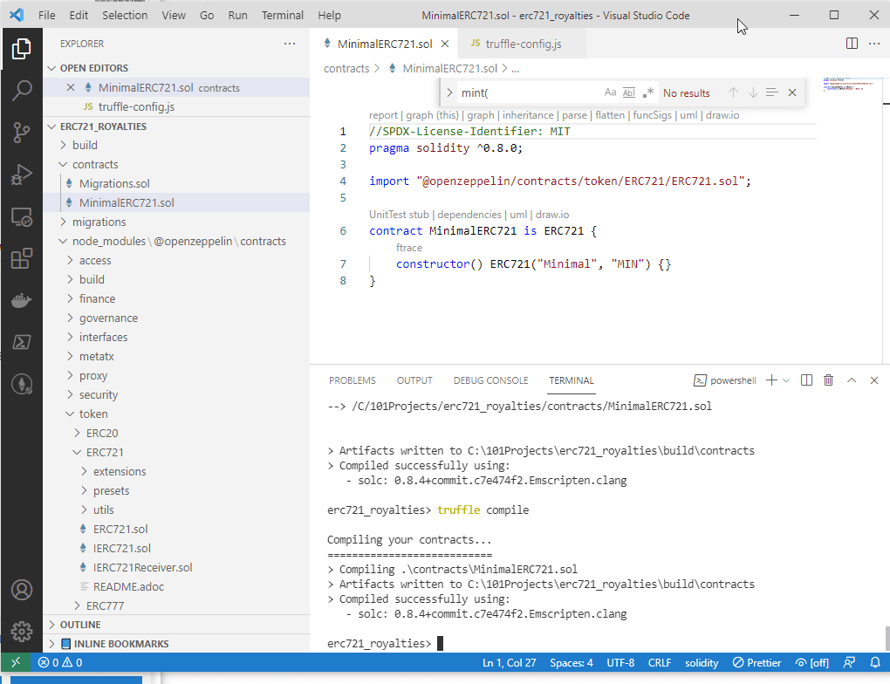Toggle Match Whole Word in the find widget
This screenshot has height=684, width=890.
pyautogui.click(x=629, y=92)
